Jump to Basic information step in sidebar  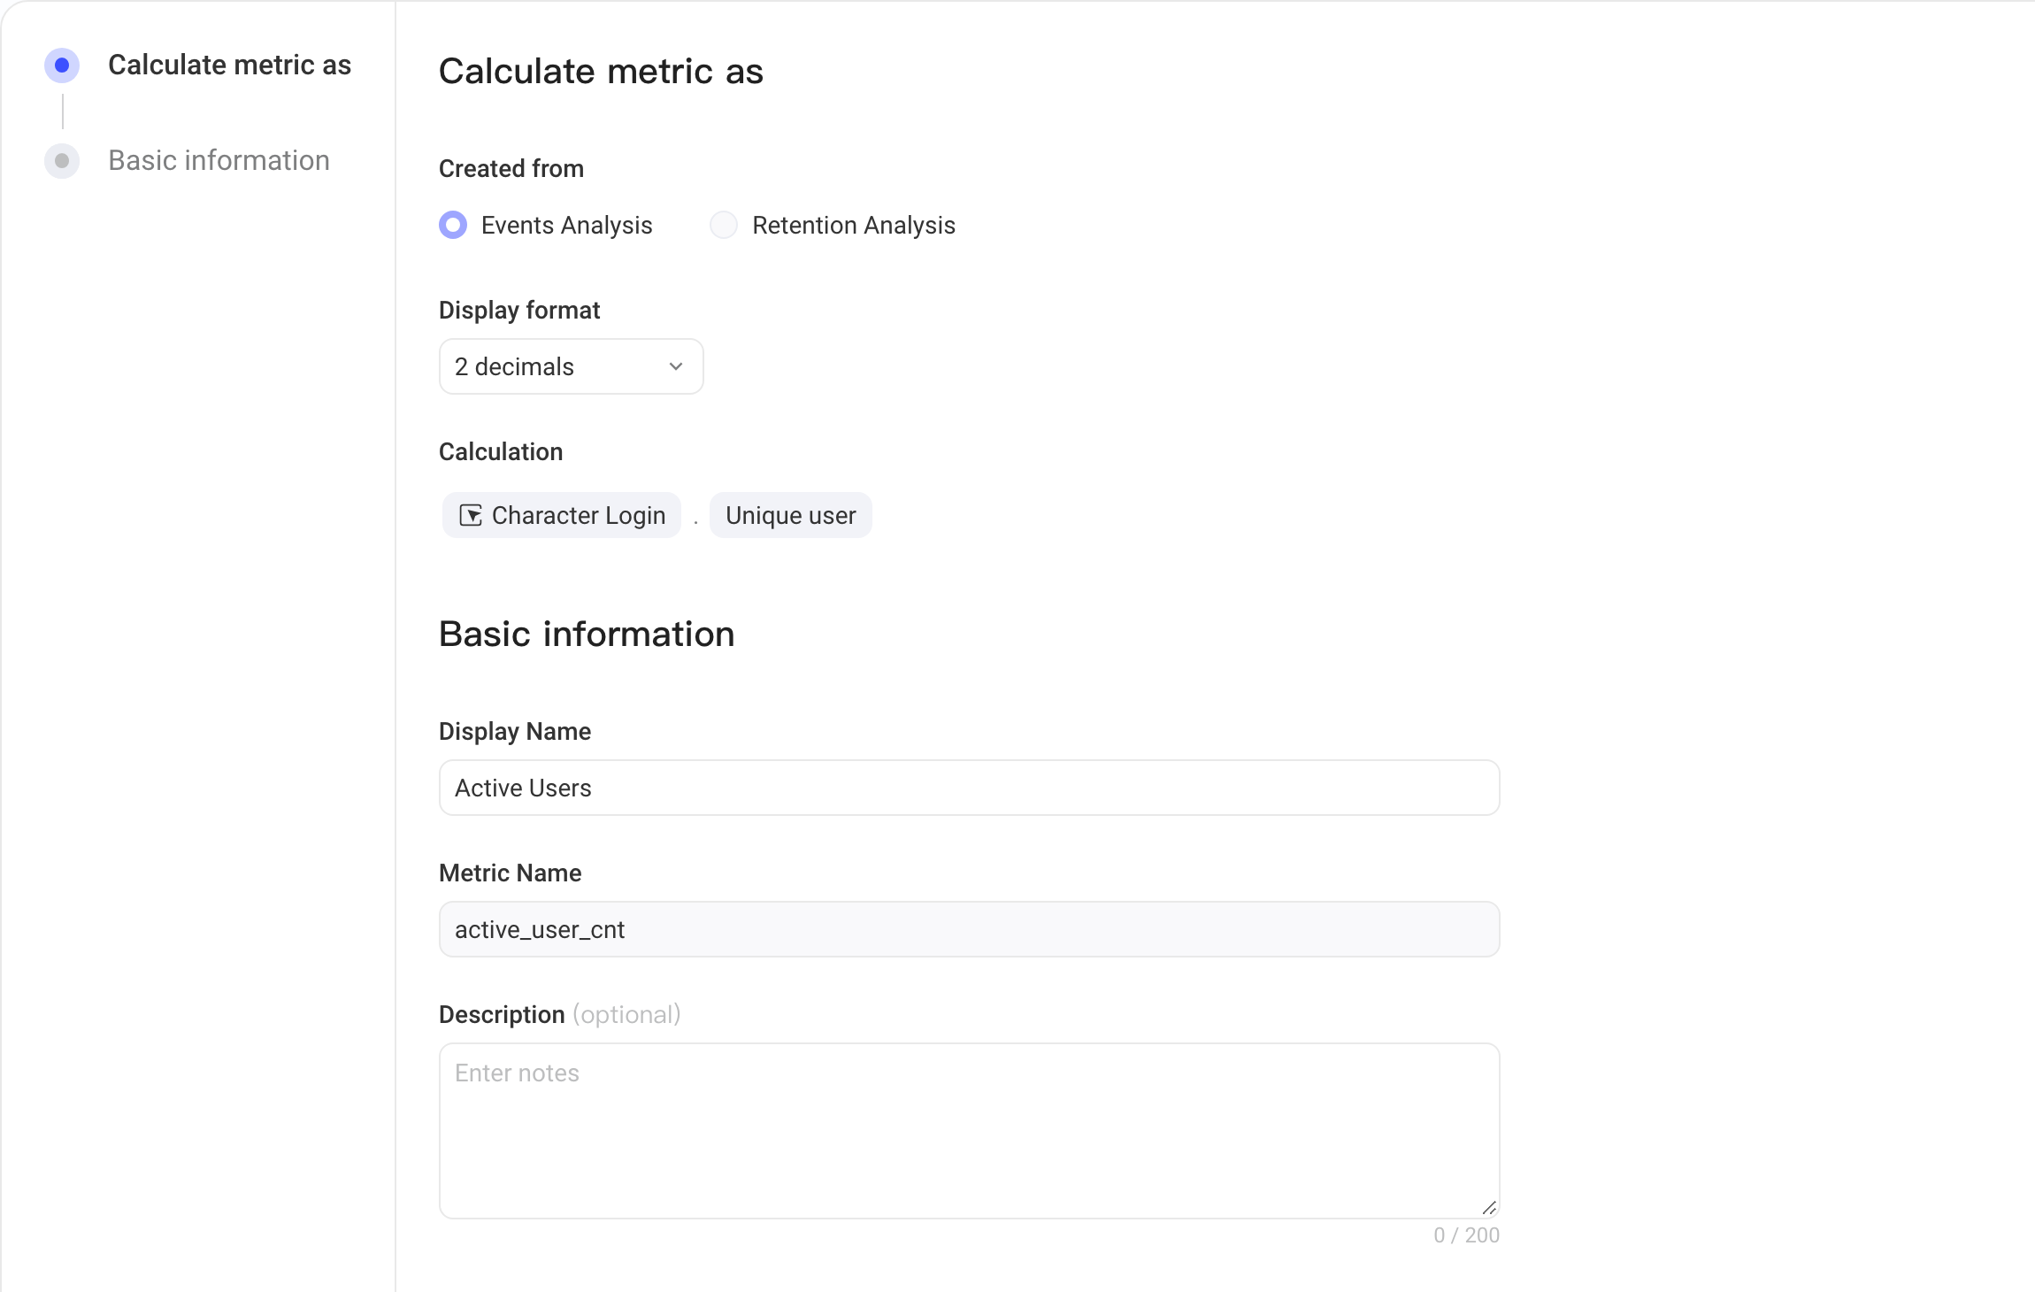(x=219, y=160)
